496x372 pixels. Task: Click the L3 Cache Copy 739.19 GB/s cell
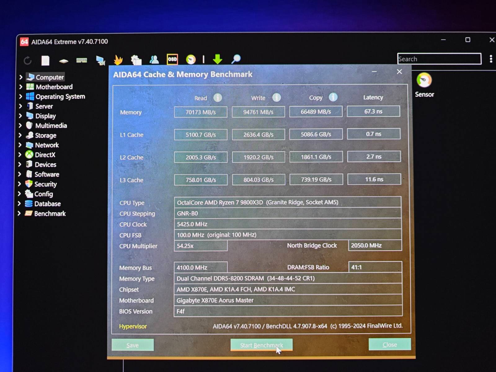pyautogui.click(x=316, y=179)
